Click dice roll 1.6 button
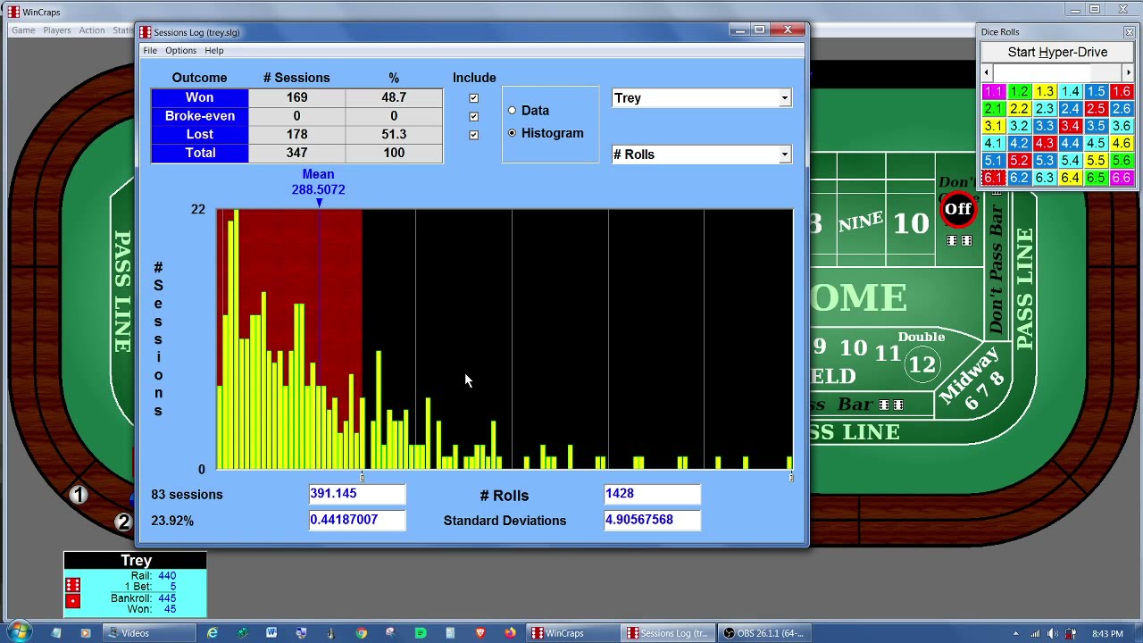This screenshot has height=643, width=1143. 1122,91
